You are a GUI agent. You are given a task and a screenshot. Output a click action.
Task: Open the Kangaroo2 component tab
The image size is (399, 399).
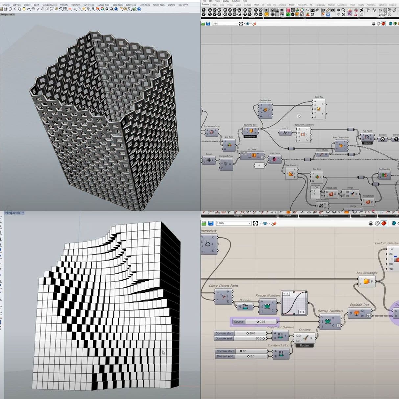[x=320, y=5]
